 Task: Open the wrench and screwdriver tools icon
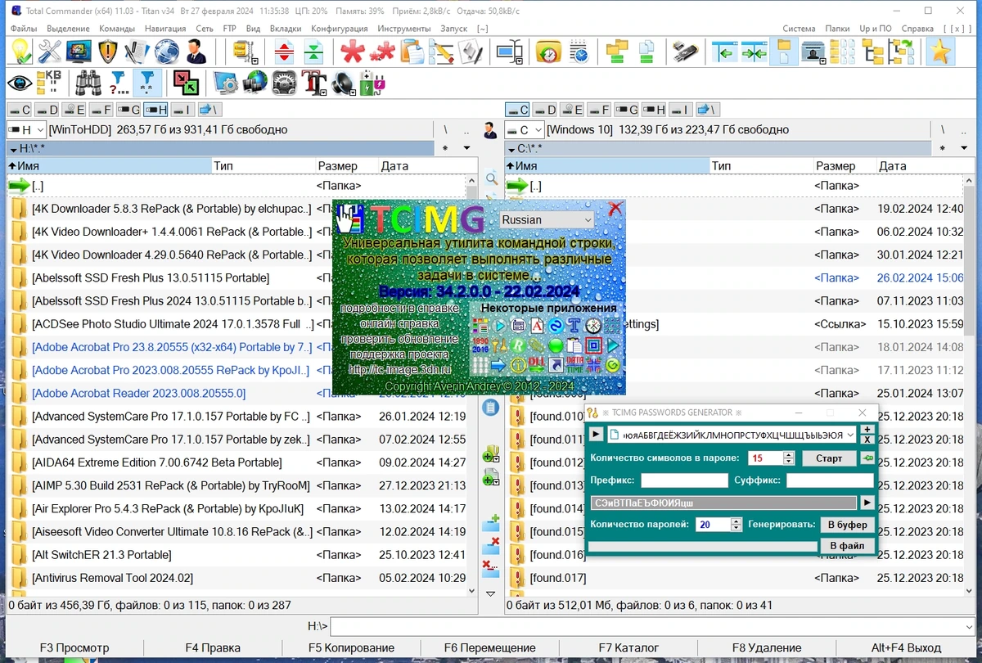tap(50, 52)
